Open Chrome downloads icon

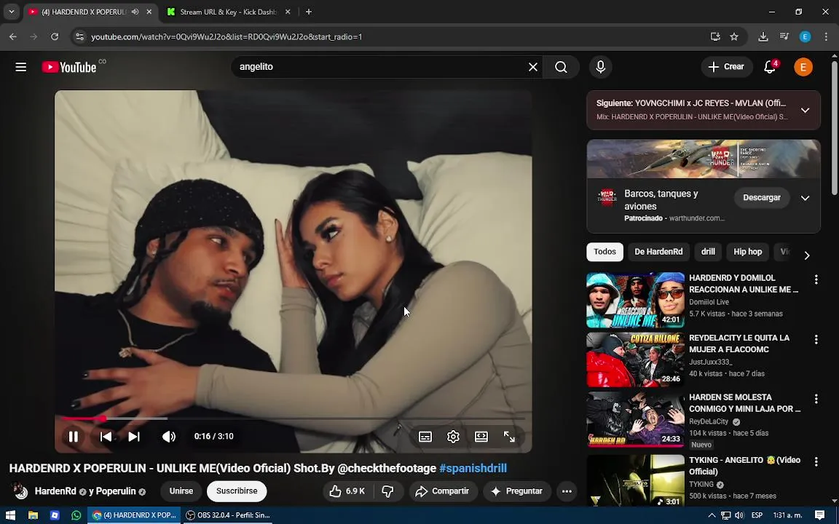coord(763,37)
